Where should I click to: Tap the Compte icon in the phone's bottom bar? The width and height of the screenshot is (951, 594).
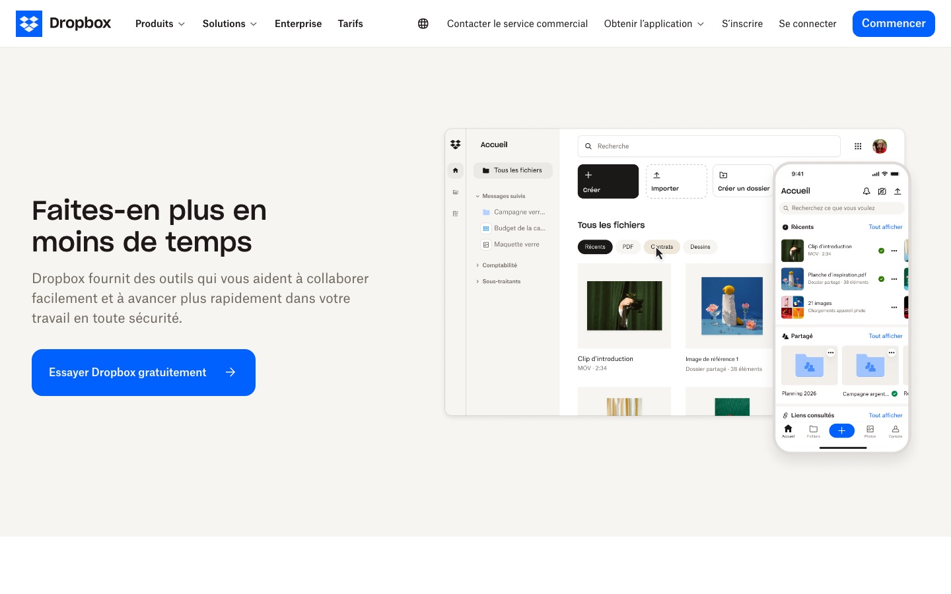tap(896, 431)
